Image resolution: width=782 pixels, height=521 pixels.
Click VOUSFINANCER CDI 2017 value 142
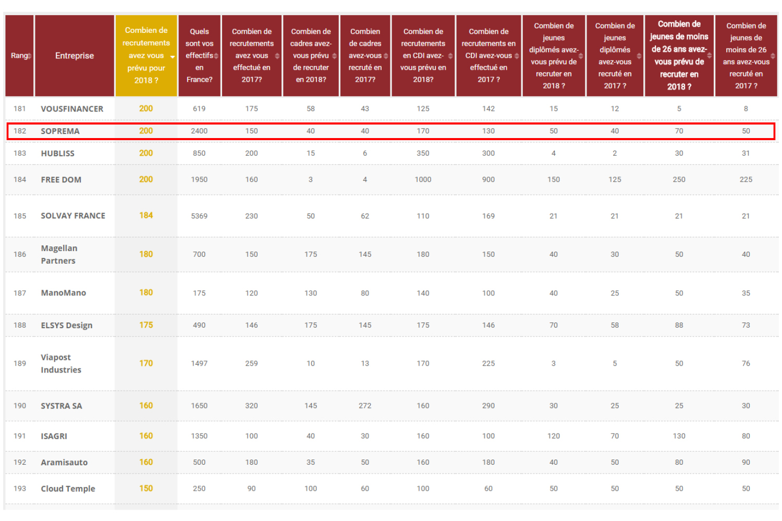tap(488, 109)
